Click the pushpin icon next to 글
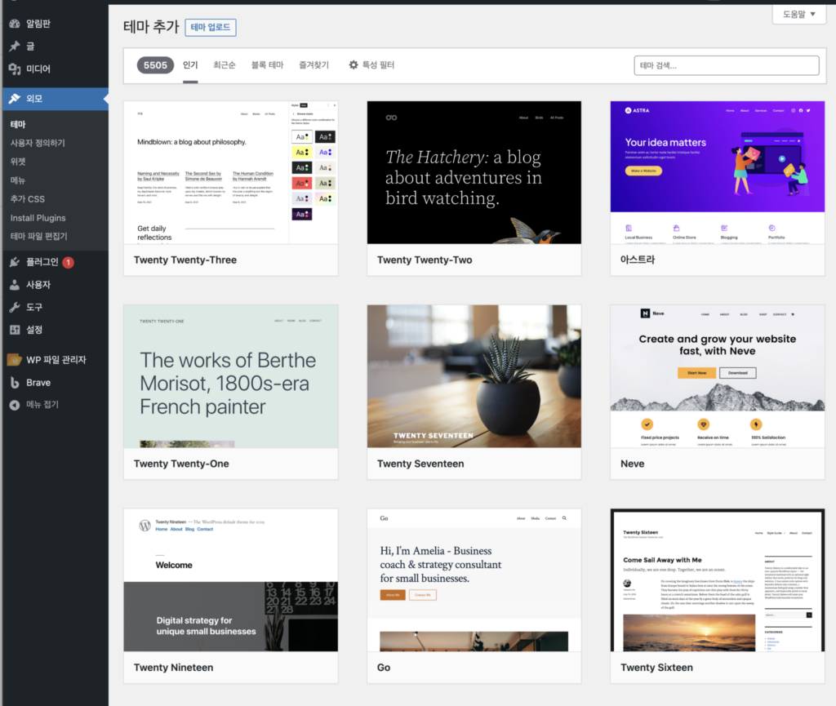The width and height of the screenshot is (836, 706). pyautogui.click(x=15, y=47)
